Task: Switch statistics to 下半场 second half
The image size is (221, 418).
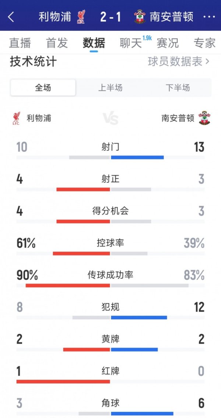Action: [178, 88]
